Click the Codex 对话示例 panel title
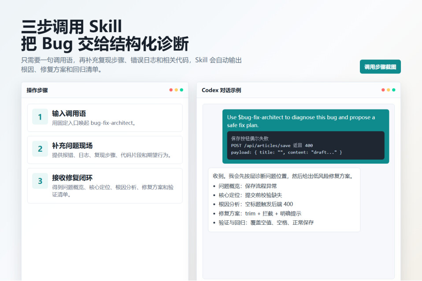The height and width of the screenshot is (281, 422). click(x=221, y=90)
